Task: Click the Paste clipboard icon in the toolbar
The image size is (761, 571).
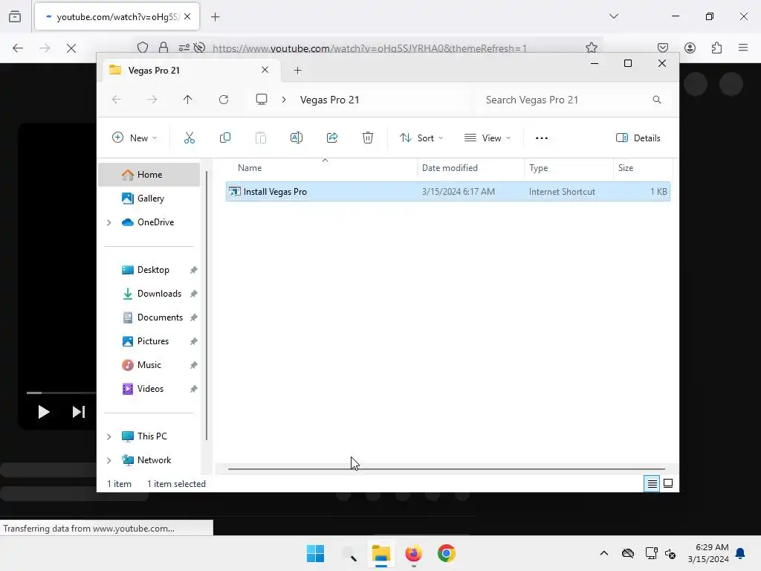Action: 261,138
